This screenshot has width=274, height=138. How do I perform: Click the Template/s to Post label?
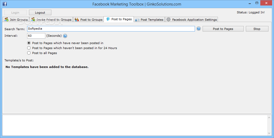[x=19, y=60]
